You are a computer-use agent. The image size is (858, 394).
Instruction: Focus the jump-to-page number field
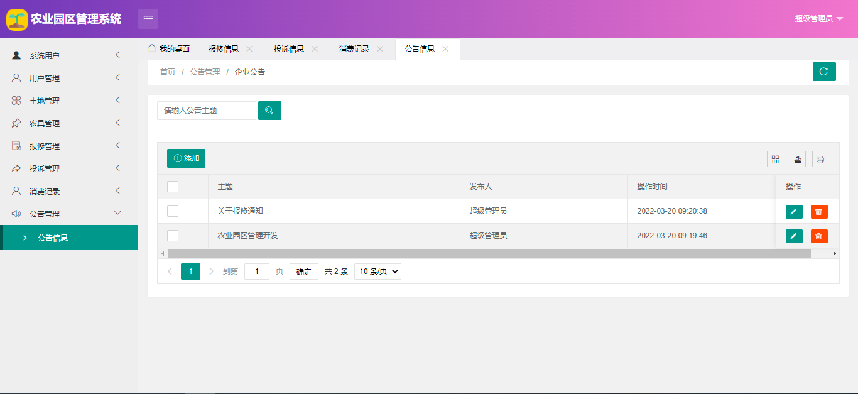(257, 271)
